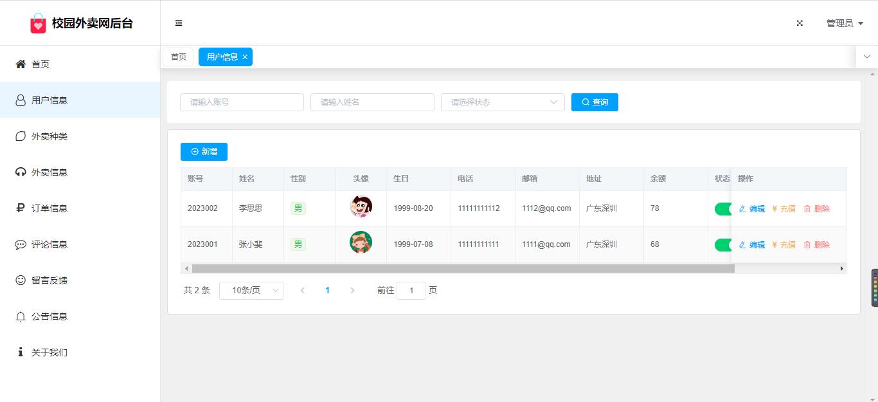
Task: Toggle status switch for user 李思思
Action: [x=723, y=209]
